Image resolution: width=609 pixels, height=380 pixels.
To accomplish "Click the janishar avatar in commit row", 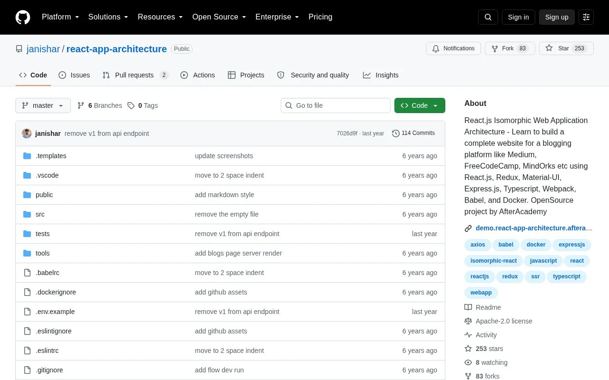I will [27, 133].
